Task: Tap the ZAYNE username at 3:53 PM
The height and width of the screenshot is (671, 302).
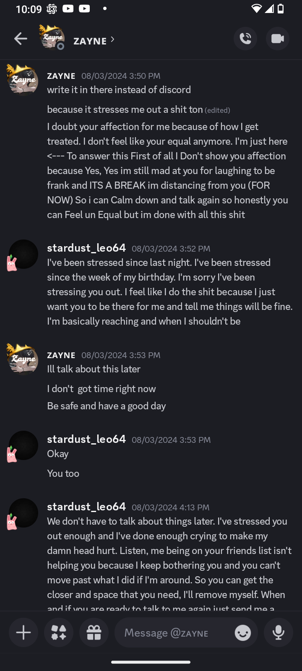Action: point(61,355)
